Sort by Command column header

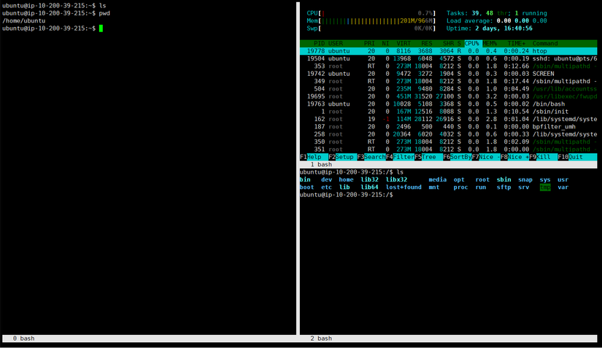(x=545, y=43)
